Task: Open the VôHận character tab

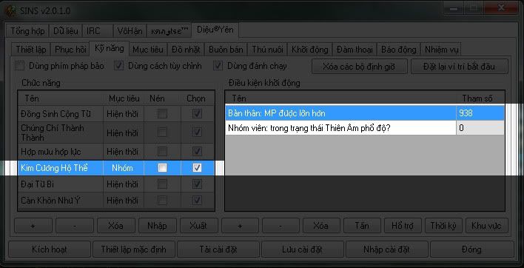Action: coord(130,31)
